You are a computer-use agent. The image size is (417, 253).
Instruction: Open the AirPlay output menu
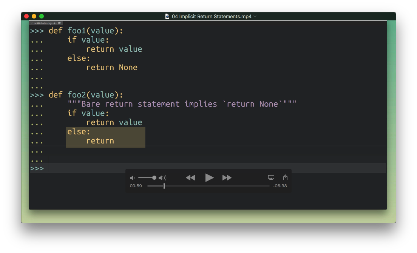(x=271, y=177)
